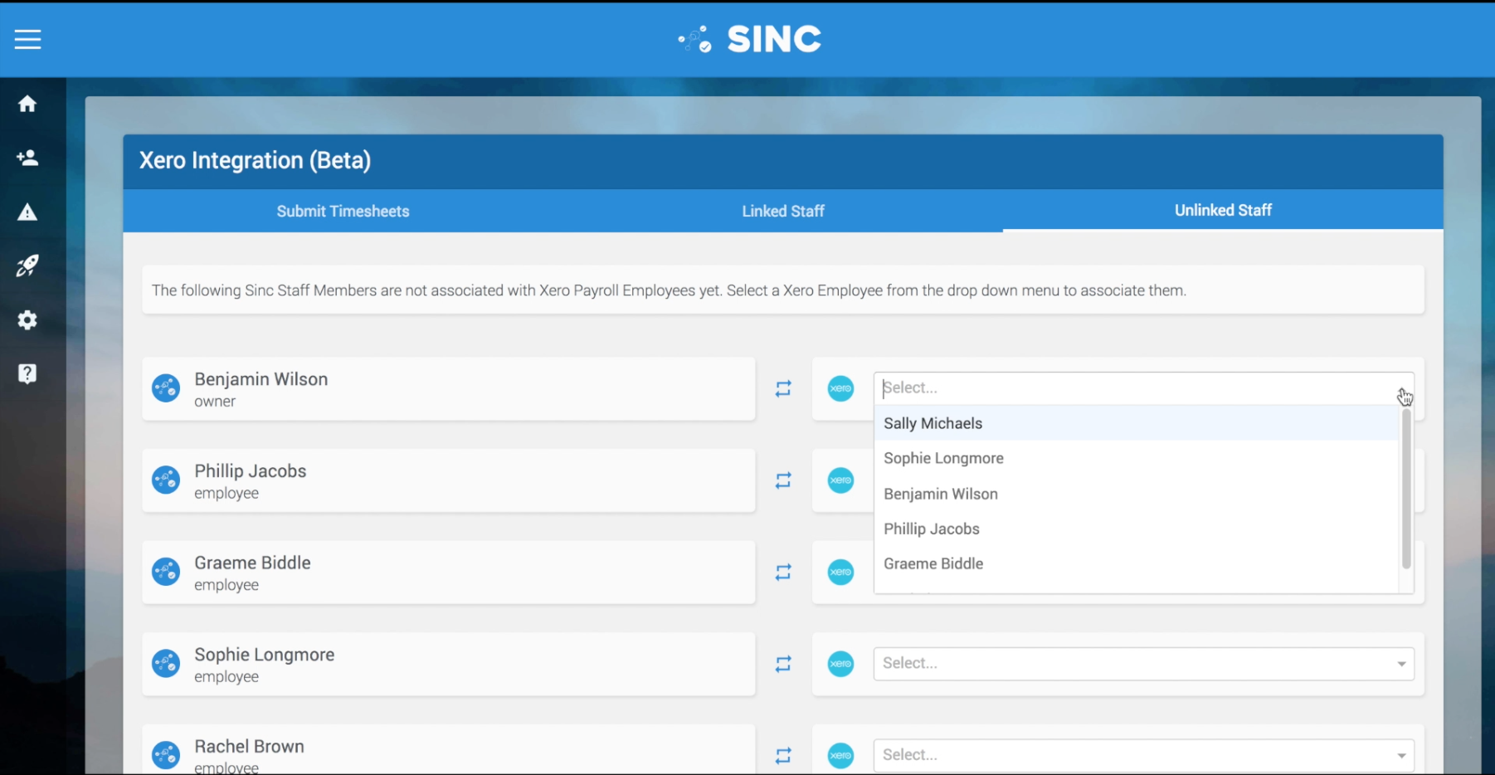
Task: Click the owner role label
Action: 215,402
